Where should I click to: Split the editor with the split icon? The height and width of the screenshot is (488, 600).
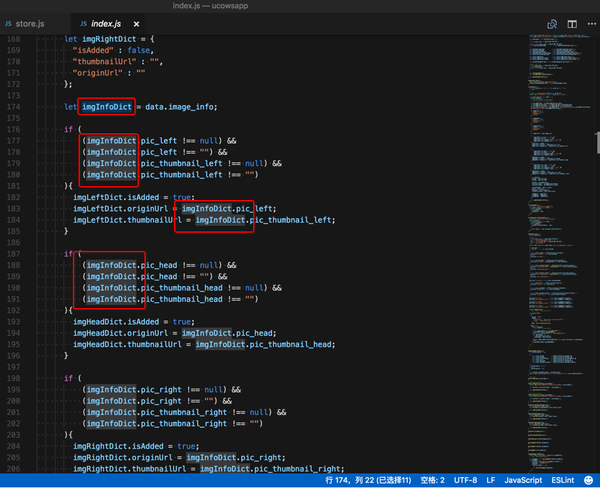click(x=572, y=24)
